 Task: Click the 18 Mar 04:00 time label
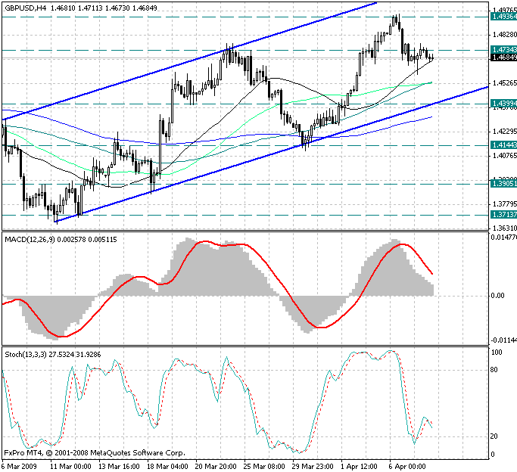point(167,467)
